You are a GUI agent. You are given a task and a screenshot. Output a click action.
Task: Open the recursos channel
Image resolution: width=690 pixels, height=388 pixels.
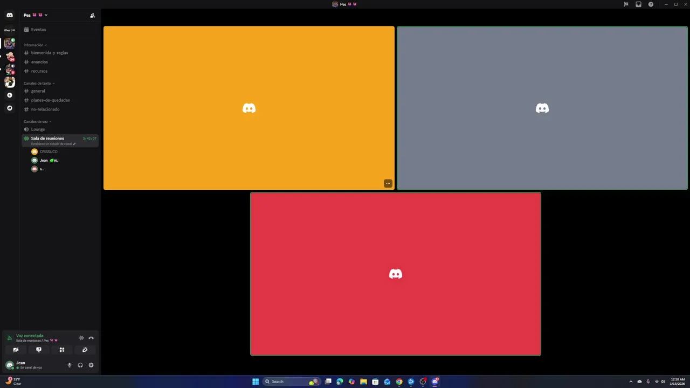(59, 71)
